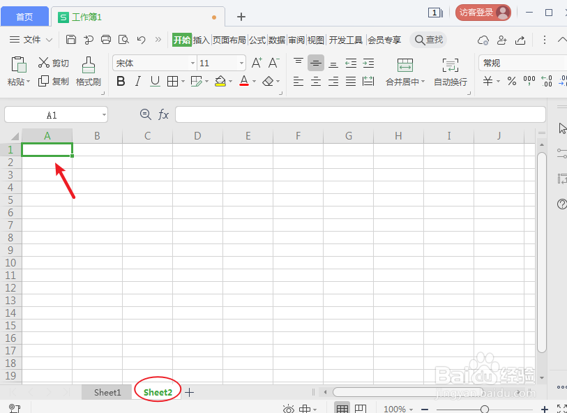Click the cloud sync icon
This screenshot has height=413, width=567.
483,40
